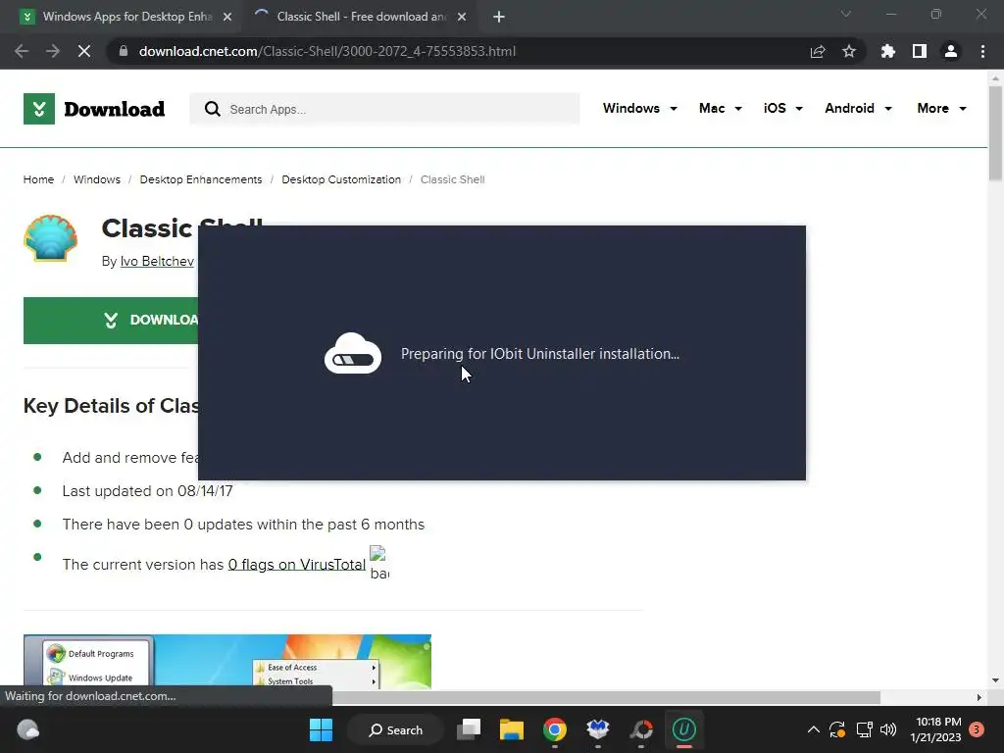The image size is (1004, 753).
Task: Click the site padlock icon in address bar
Action: click(x=124, y=51)
